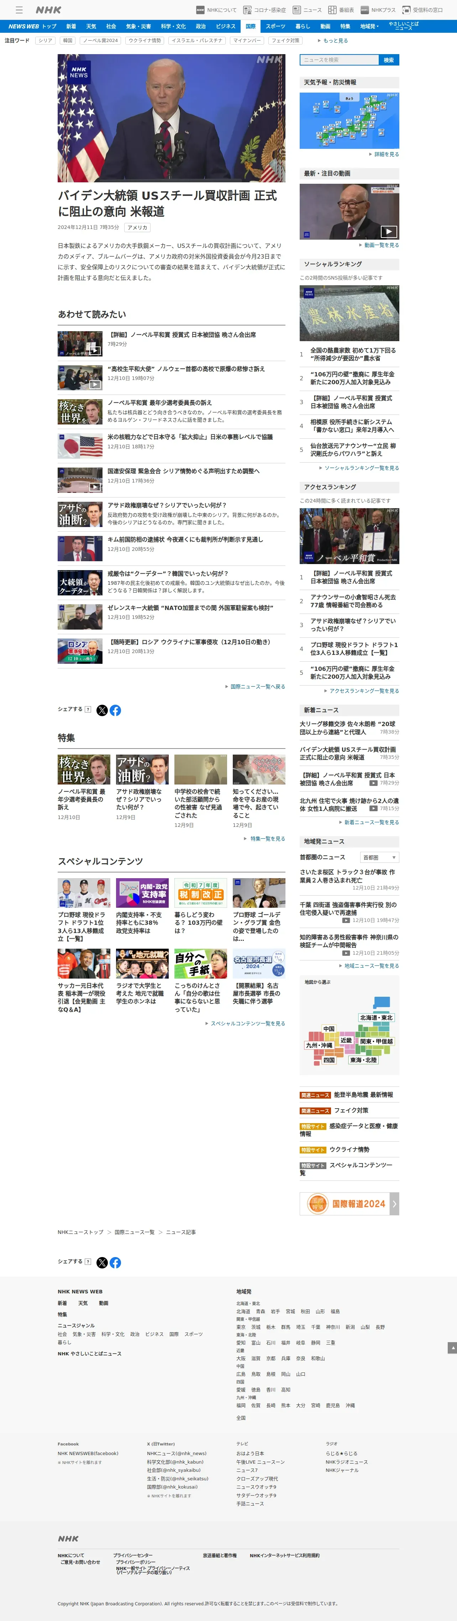457x1621 pixels.
Task: Focus the ニュースを検索 search field
Action: 340,60
